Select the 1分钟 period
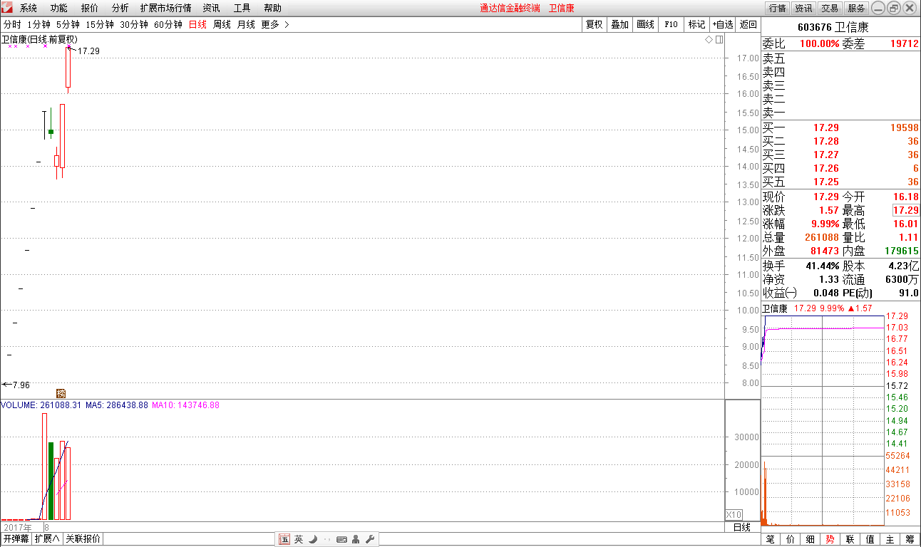This screenshot has width=921, height=547. [39, 24]
